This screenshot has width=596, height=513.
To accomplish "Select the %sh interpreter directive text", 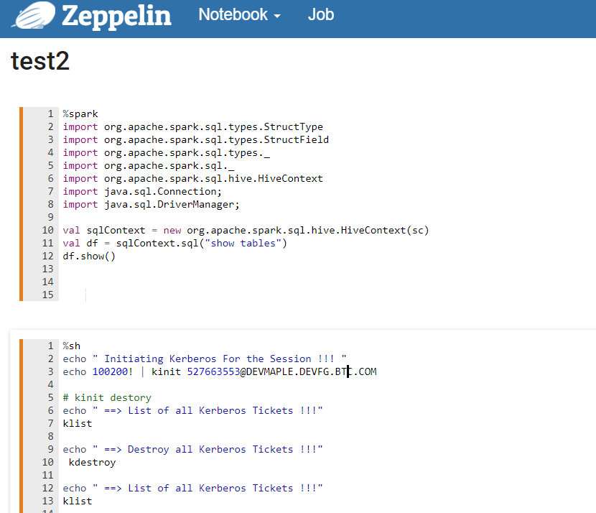I will (71, 345).
